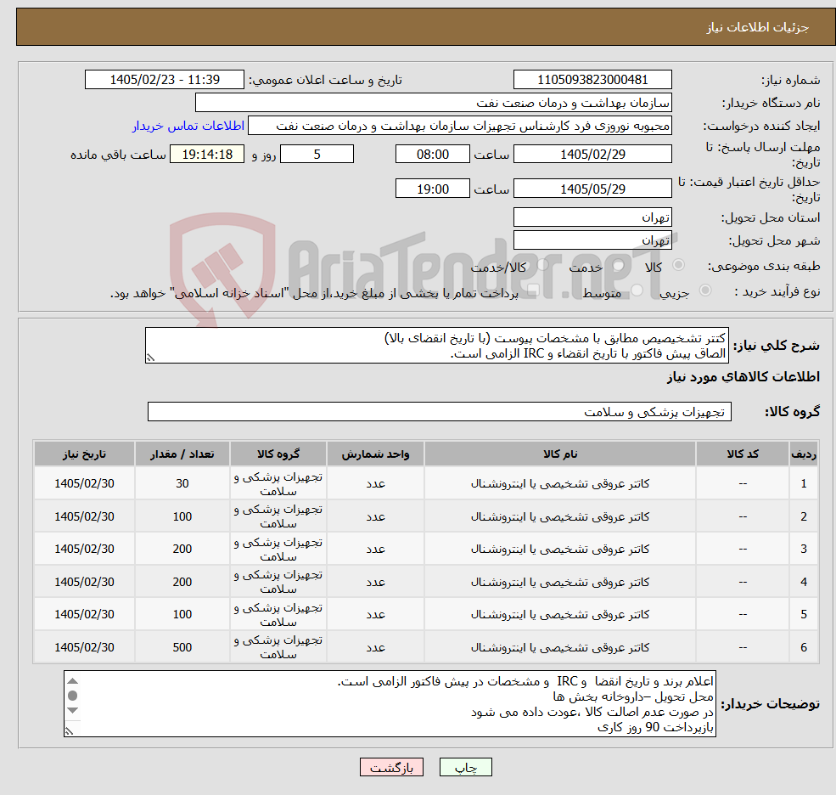The height and width of the screenshot is (795, 836).
Task: Click the بازگشت (back) button
Action: coord(391,767)
